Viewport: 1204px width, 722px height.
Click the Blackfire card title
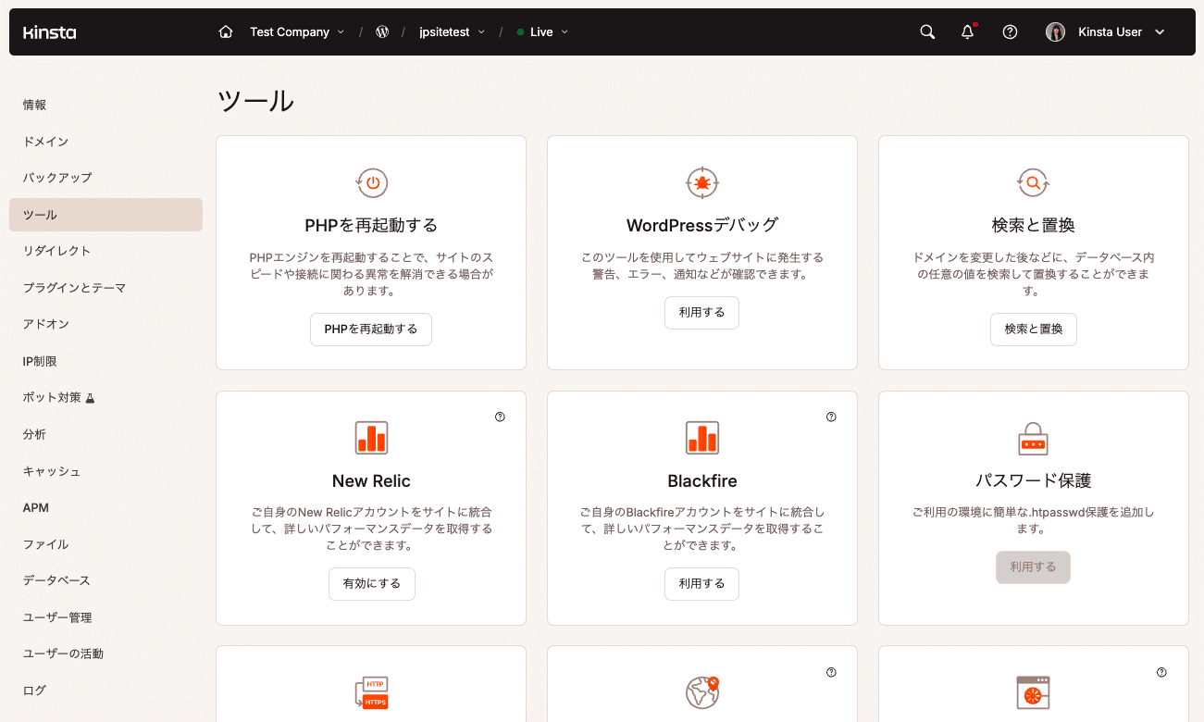702,481
